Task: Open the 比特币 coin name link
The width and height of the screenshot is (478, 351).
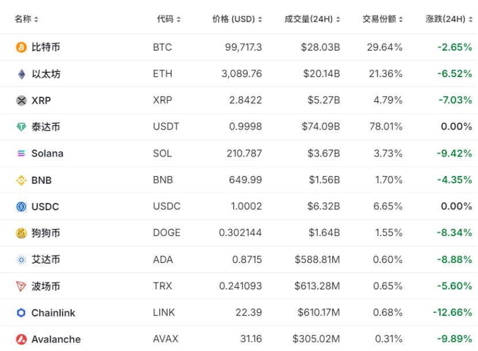Action: click(x=46, y=47)
